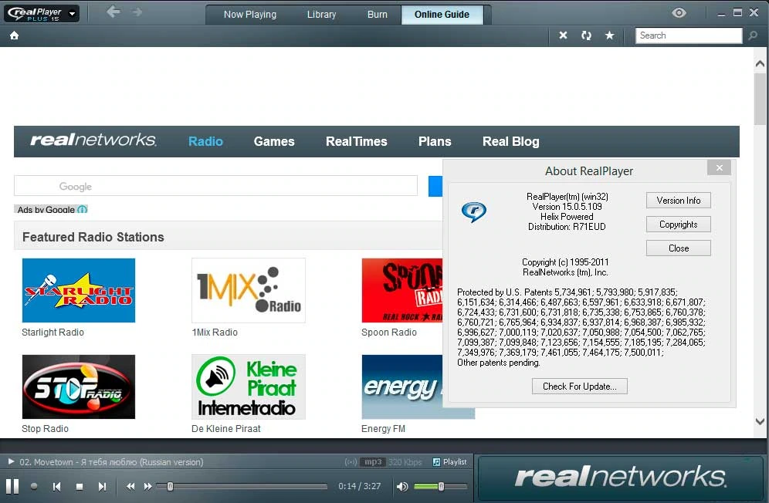Click the streaming signal icon near mp3
Image resolution: width=769 pixels, height=503 pixels.
351,462
